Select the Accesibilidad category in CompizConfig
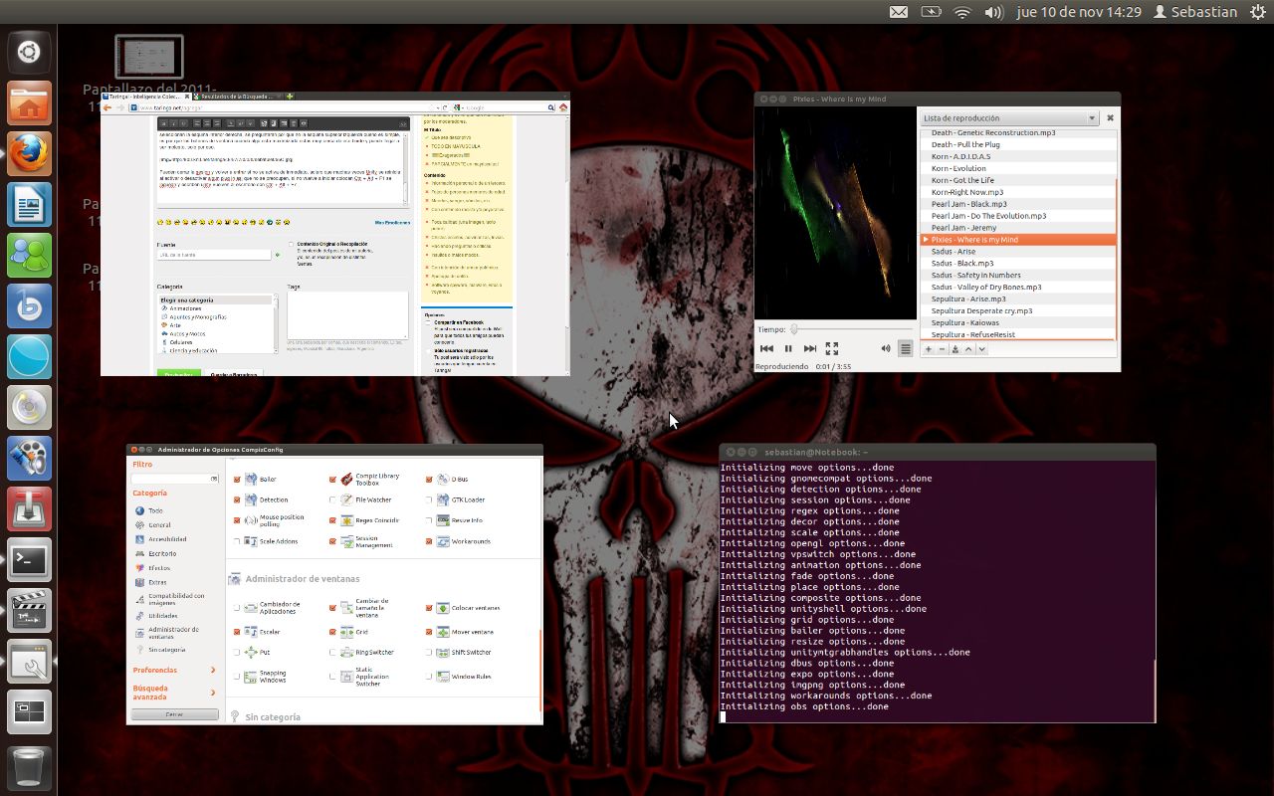1274x796 pixels. click(x=160, y=539)
